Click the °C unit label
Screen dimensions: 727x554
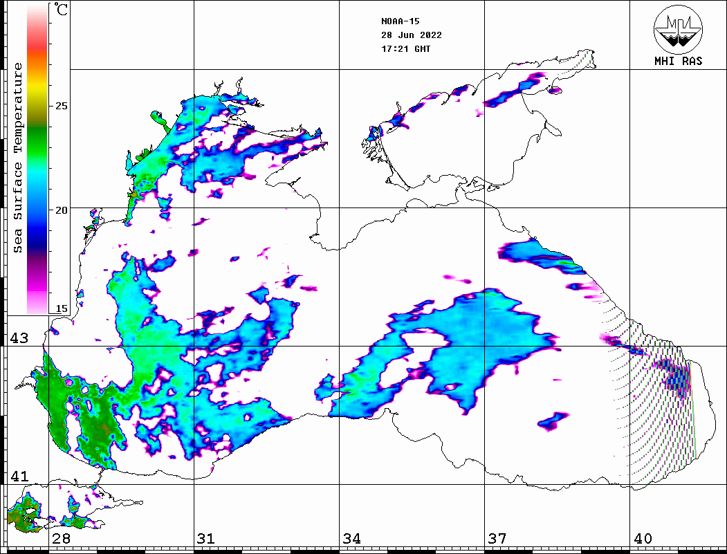pyautogui.click(x=60, y=9)
